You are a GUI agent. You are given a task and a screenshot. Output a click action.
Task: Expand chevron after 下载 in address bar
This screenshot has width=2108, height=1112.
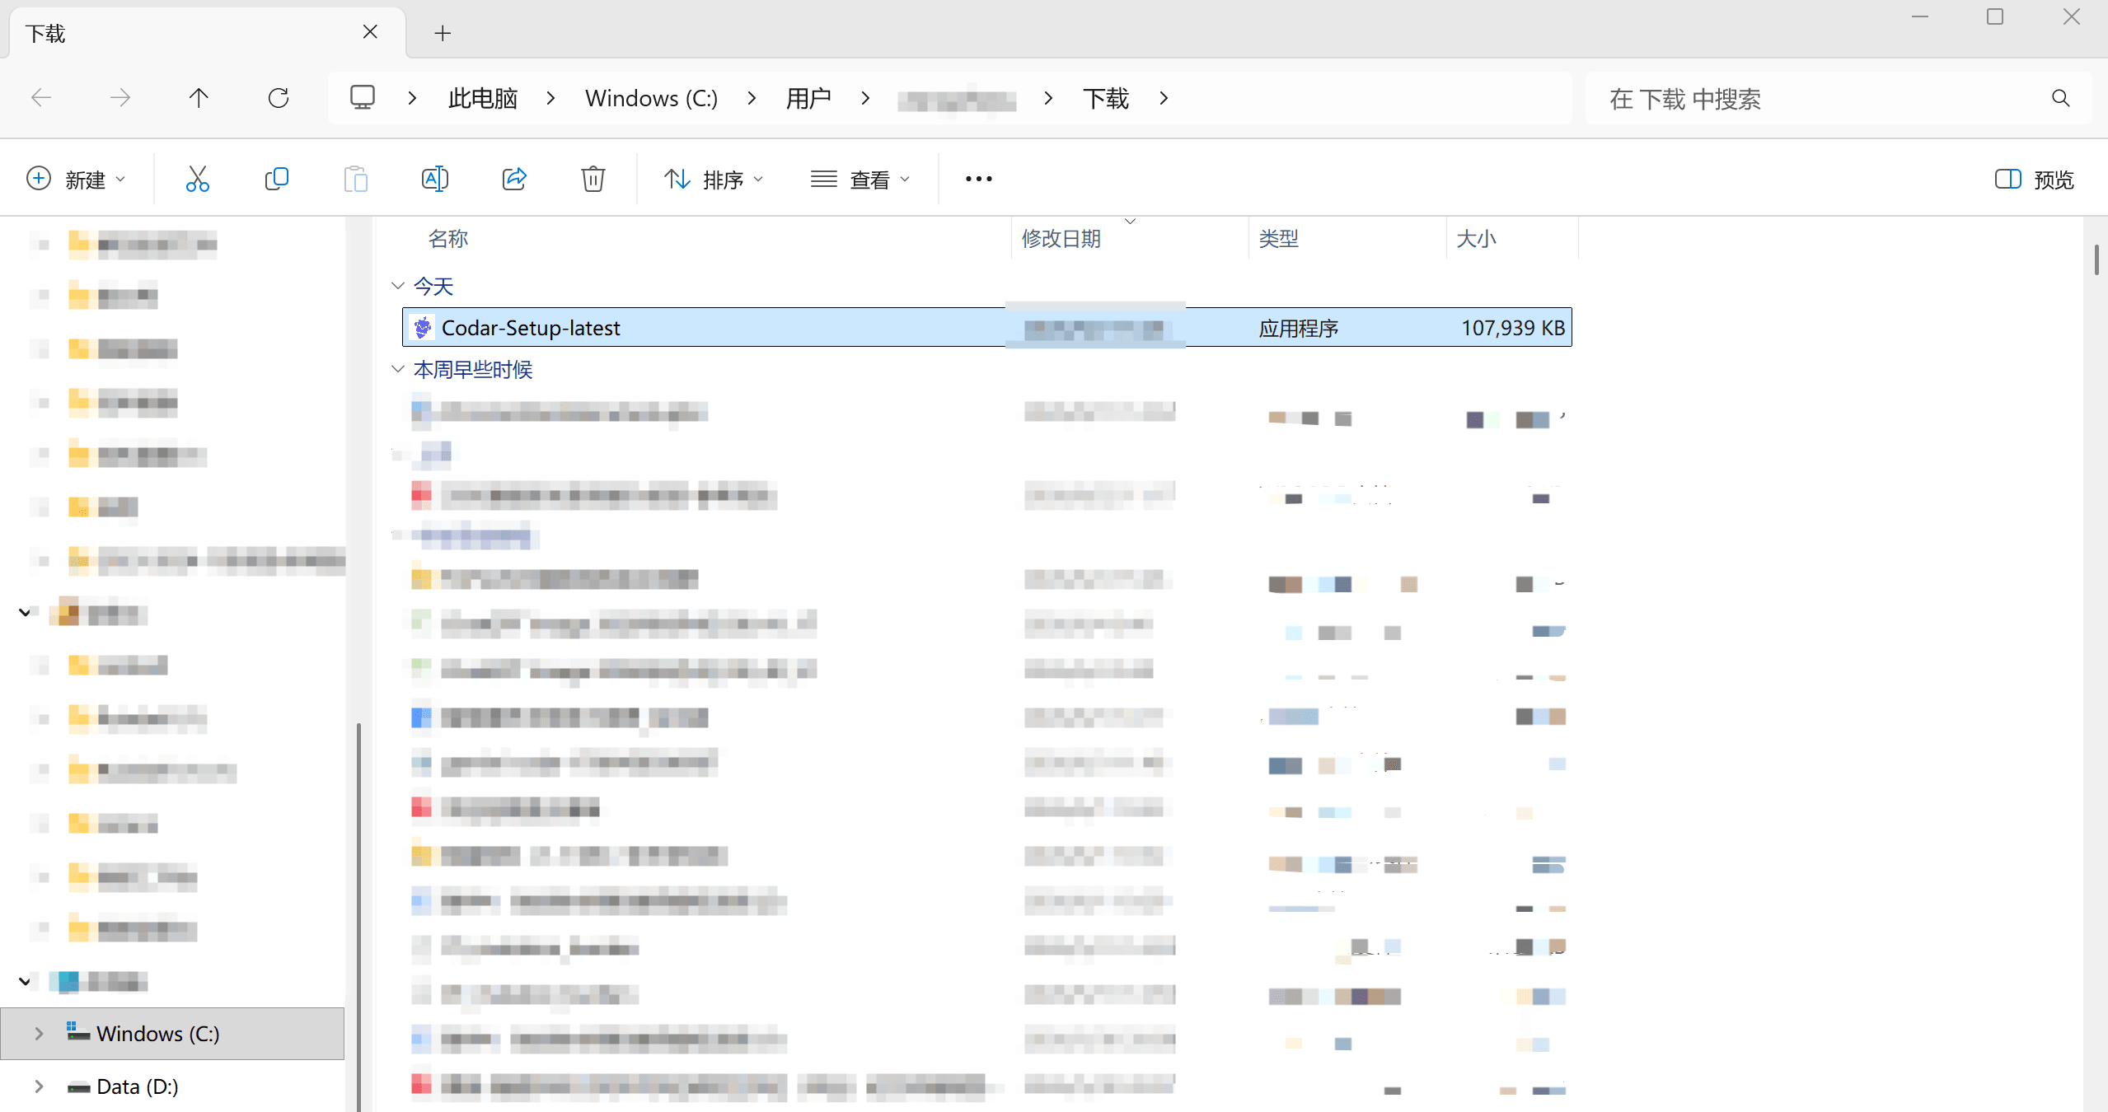coord(1164,98)
